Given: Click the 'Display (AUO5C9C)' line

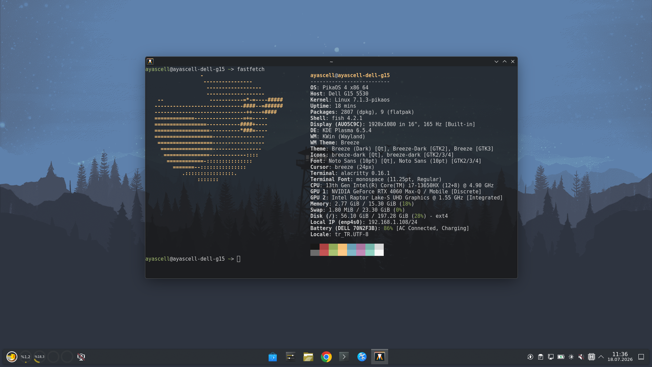Looking at the screenshot, I should pyautogui.click(x=393, y=124).
